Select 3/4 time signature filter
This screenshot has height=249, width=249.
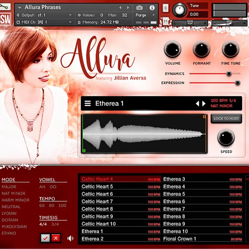click(55, 224)
